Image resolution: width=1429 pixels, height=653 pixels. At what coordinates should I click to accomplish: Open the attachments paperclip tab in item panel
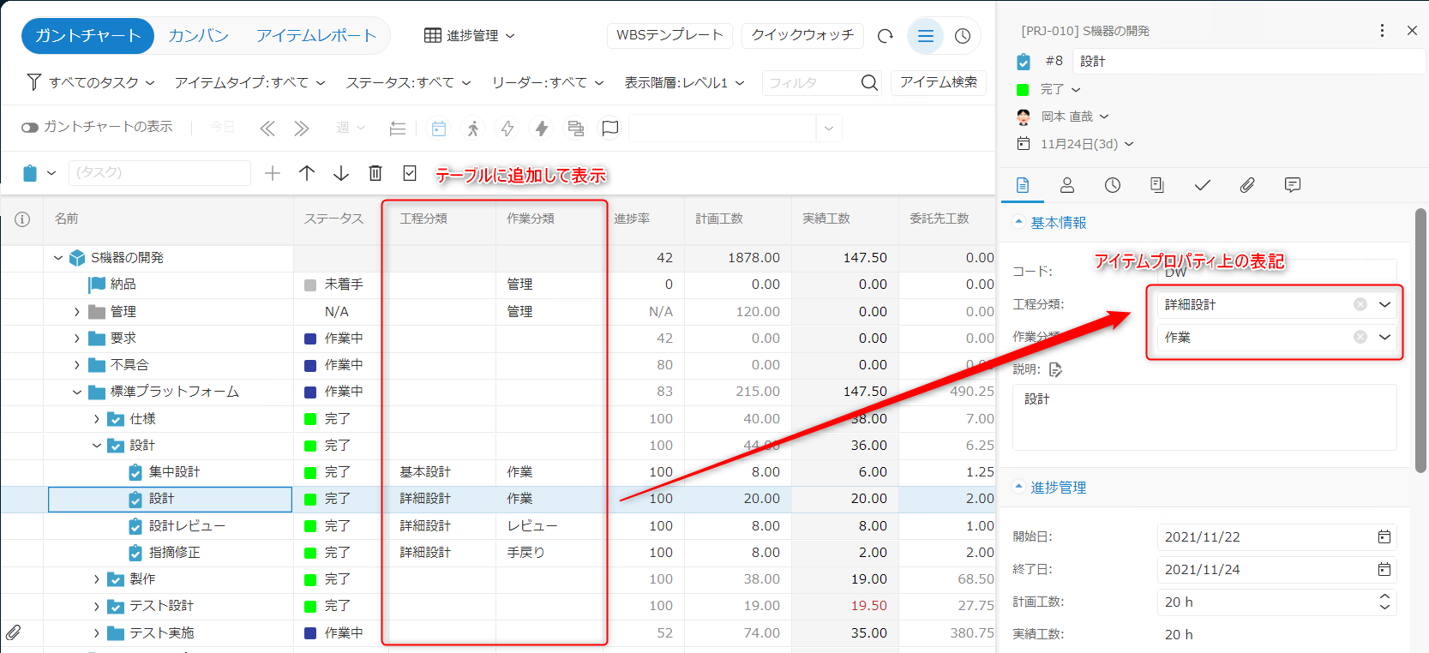(x=1247, y=185)
